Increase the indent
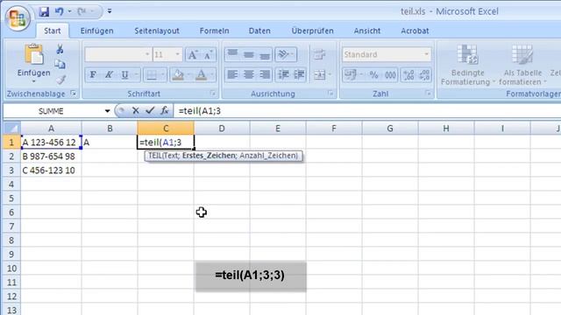Screen dimensions: 561x315 point(299,75)
